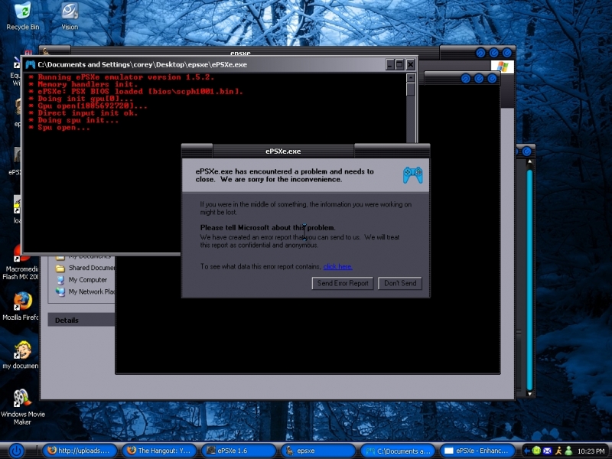Viewport: 612px width, 459px height.
Task: Minimize the ePSXe.exe console window
Action: coord(390,64)
